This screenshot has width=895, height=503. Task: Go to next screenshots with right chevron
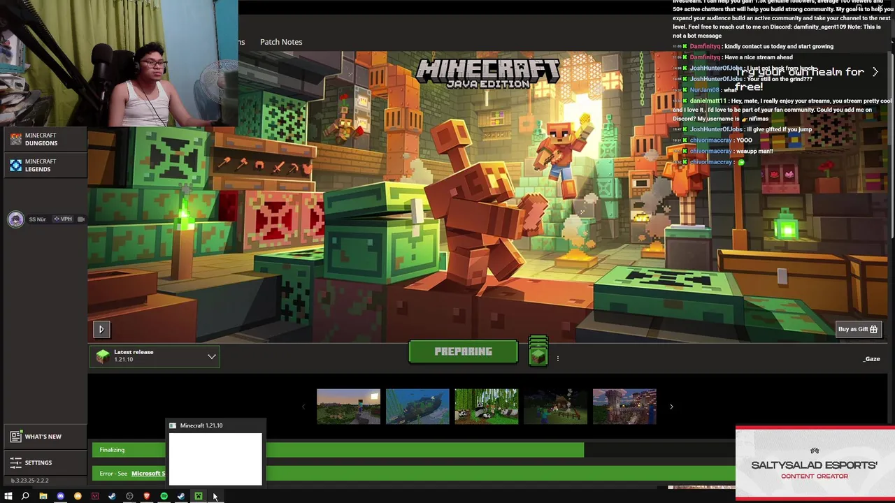click(671, 407)
